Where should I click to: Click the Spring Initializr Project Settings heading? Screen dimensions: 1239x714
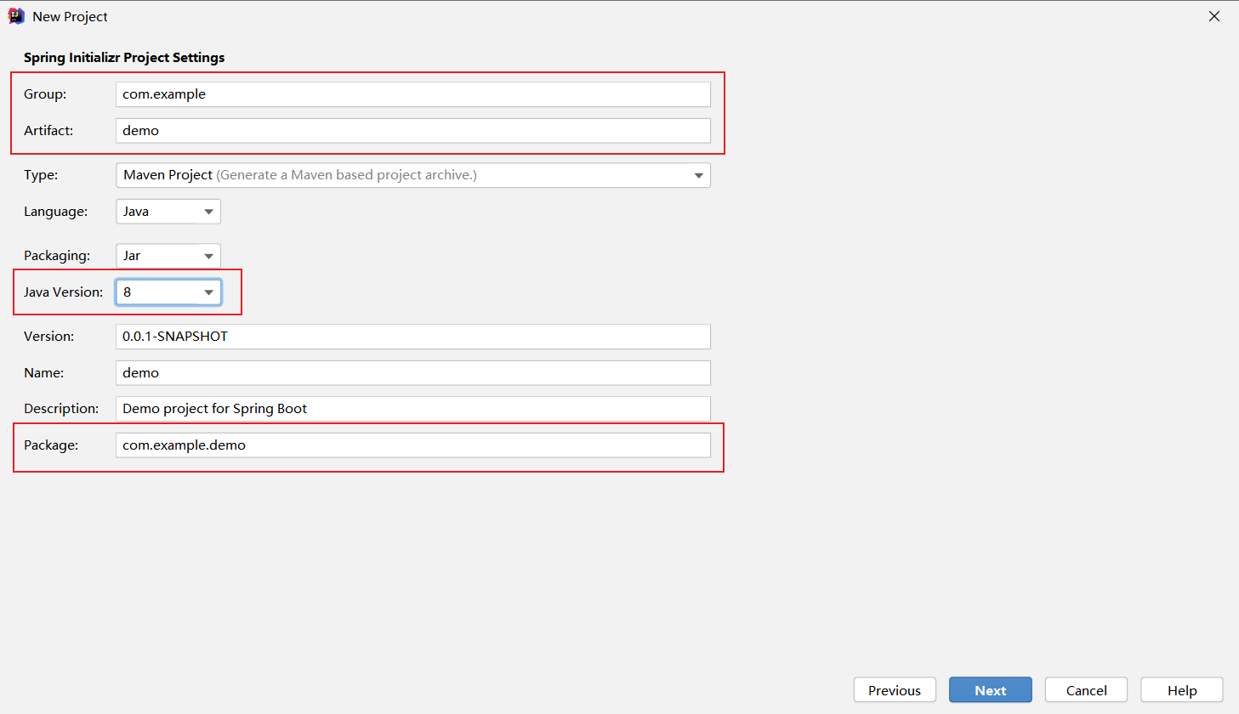124,58
